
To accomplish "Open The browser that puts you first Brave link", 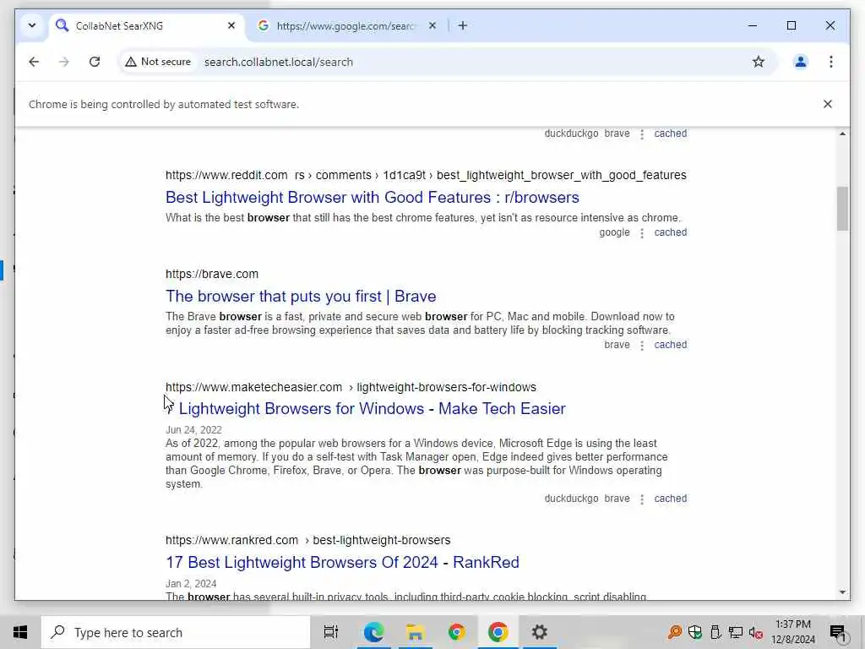I will pos(301,296).
